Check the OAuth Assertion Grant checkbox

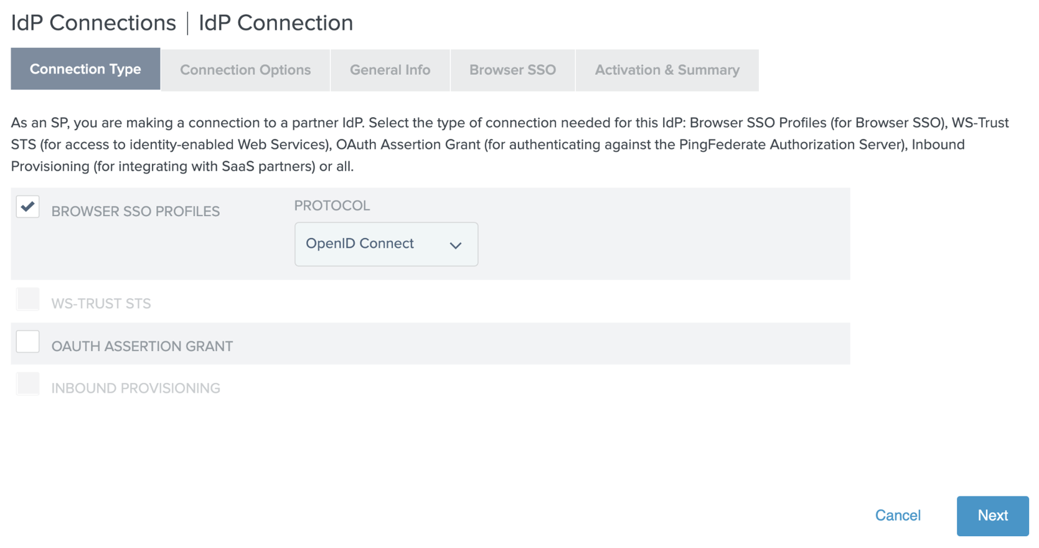click(28, 342)
